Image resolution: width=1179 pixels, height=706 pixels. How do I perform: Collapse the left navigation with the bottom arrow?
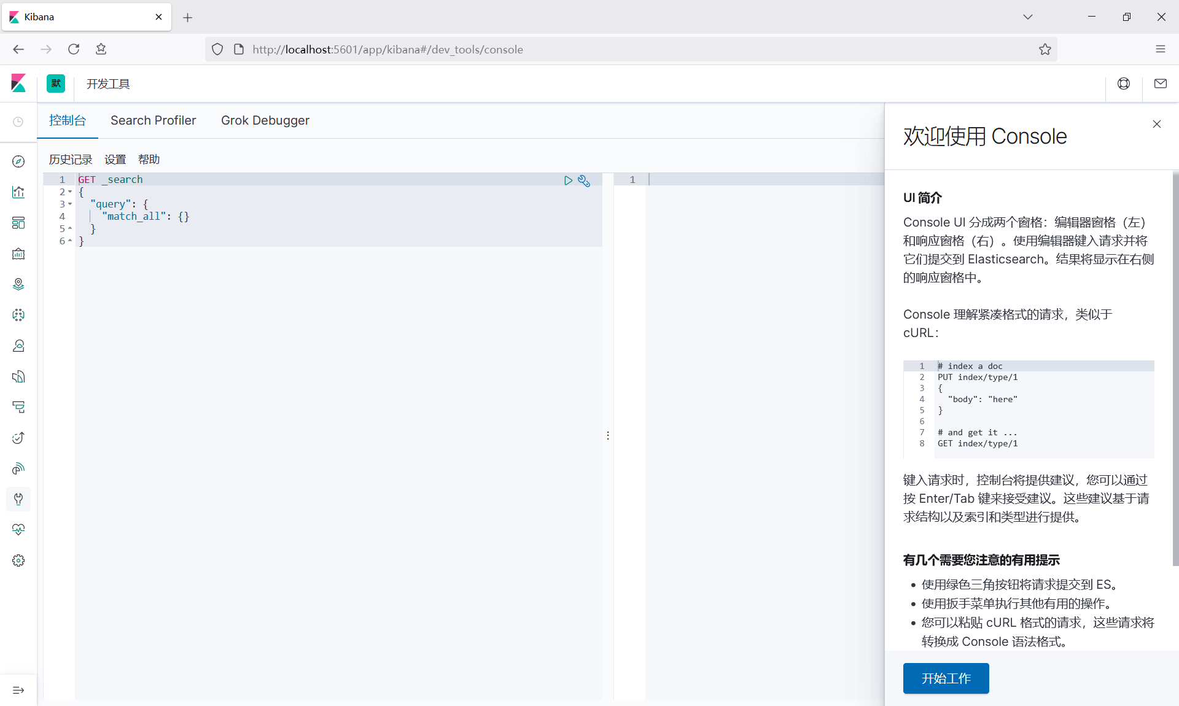(x=18, y=690)
